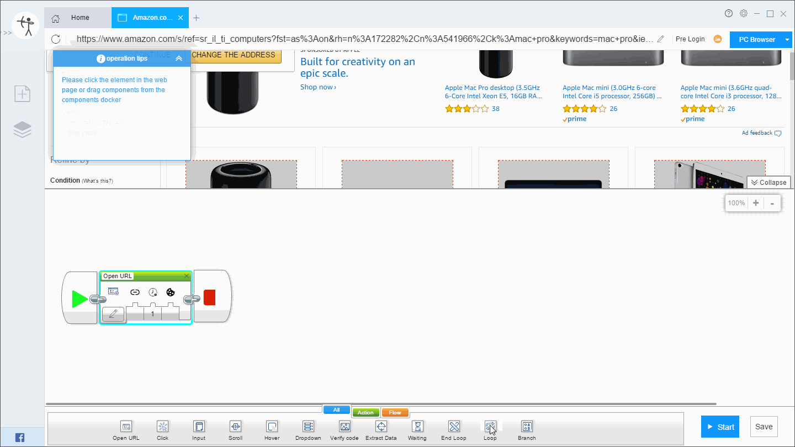The width and height of the screenshot is (795, 447).
Task: Switch to the Flow components tab
Action: [395, 413]
